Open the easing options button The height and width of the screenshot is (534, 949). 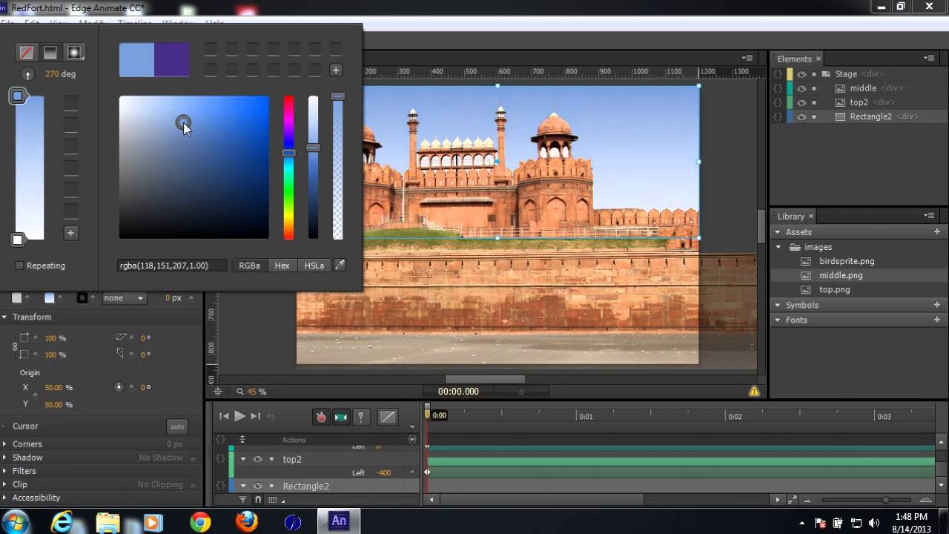[388, 417]
